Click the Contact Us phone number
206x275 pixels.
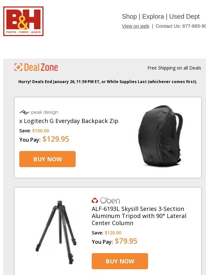coord(194,26)
